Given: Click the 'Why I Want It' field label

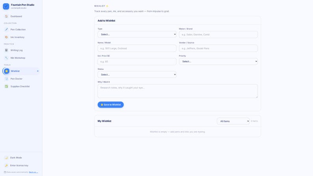Looking at the screenshot, I should [104, 82].
